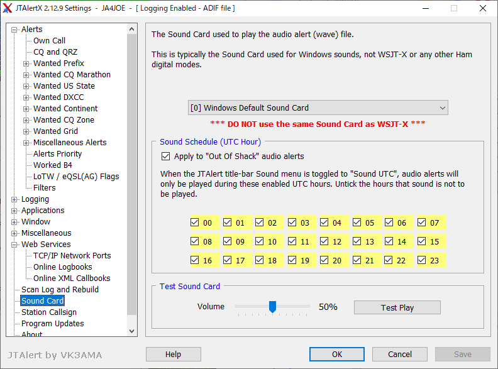Viewport: 498px width, 369px height.
Task: Open TCP/IP Network Ports settings
Action: tap(72, 256)
